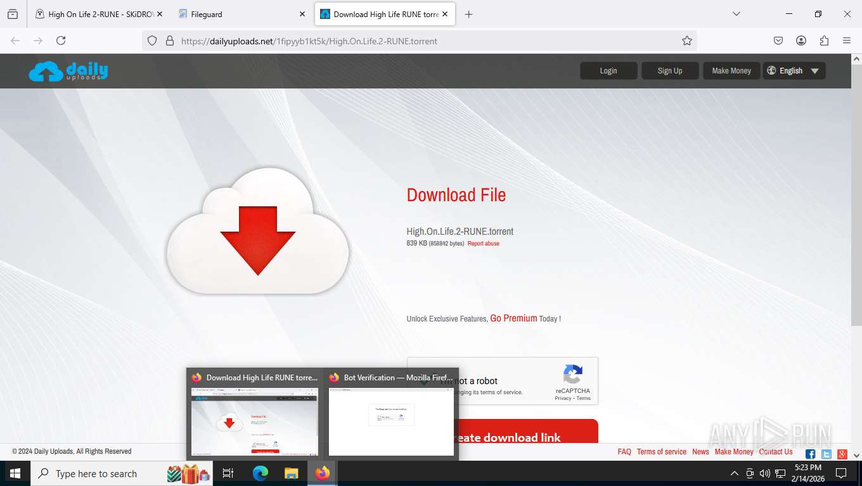
Task: Select Bot Verification window thumbnail
Action: pyautogui.click(x=391, y=414)
